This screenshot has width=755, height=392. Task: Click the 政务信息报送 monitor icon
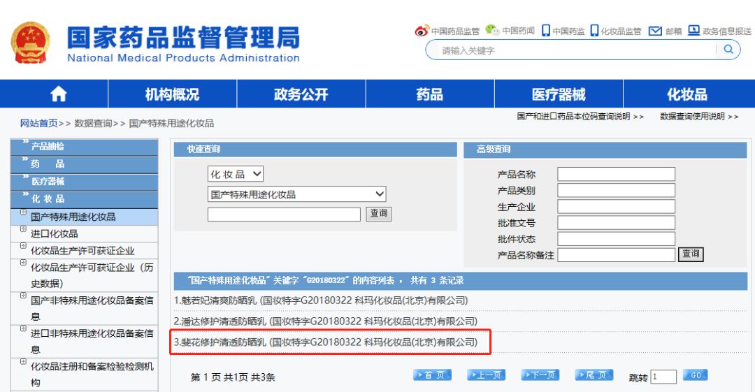tap(693, 30)
